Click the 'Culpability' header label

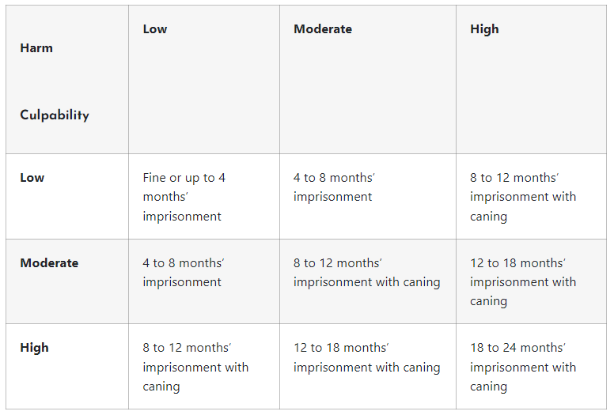(55, 115)
